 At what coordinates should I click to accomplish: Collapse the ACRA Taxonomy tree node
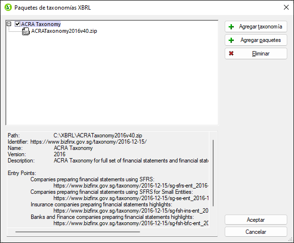pyautogui.click(x=10, y=24)
